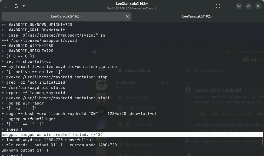Open the tab overview grid
This screenshot has height=156, width=264.
pos(218,6)
